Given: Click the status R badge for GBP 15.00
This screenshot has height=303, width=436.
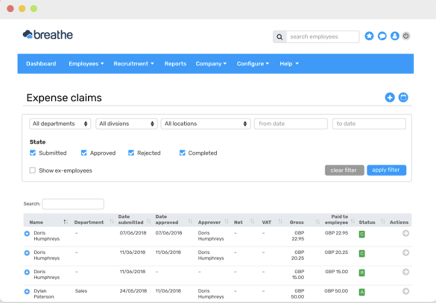Looking at the screenshot, I should (x=362, y=273).
